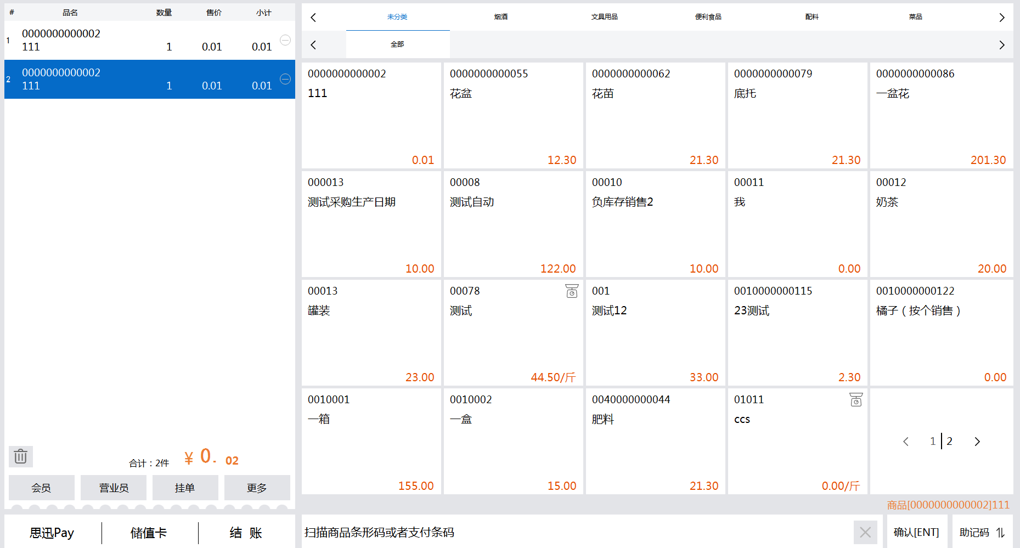This screenshot has width=1020, height=548.
Task: Switch to the 便利食品 category tab
Action: tap(708, 17)
